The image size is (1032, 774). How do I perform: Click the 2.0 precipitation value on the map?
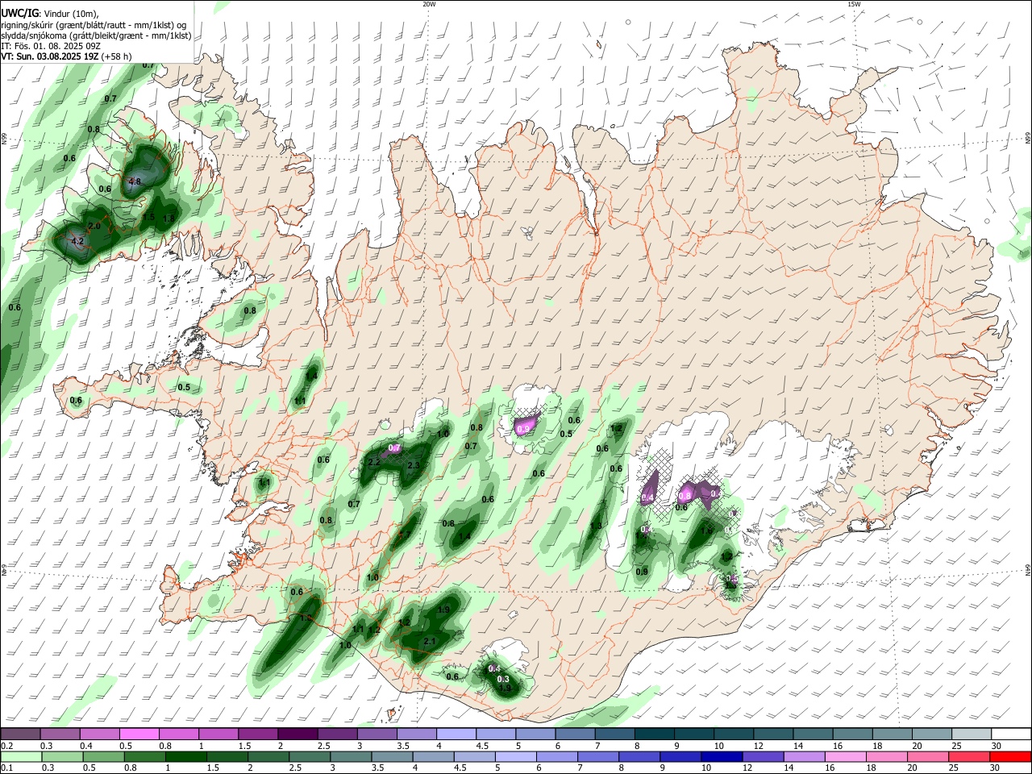[94, 226]
